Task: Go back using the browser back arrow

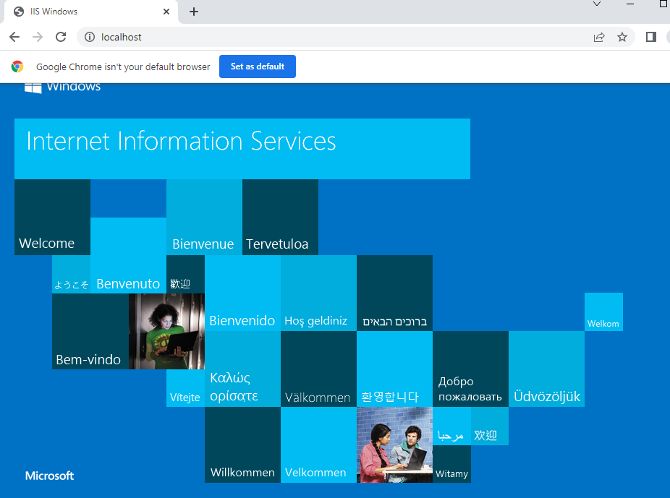Action: point(14,37)
